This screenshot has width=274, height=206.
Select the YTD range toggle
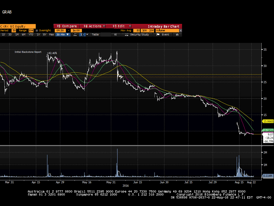click(x=31, y=34)
